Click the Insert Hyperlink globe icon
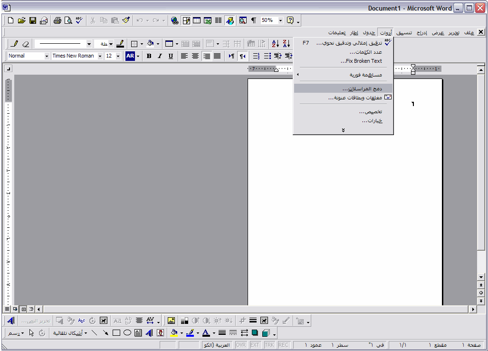 (x=175, y=20)
